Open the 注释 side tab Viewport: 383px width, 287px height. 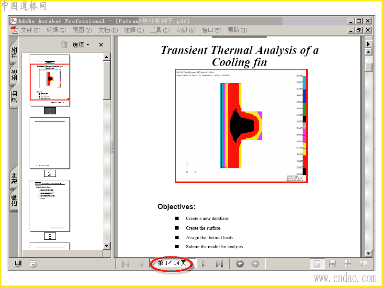(x=14, y=201)
